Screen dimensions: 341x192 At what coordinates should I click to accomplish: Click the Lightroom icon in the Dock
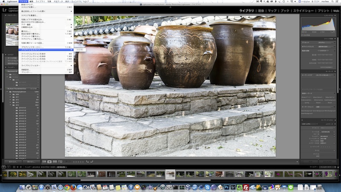click(x=233, y=187)
